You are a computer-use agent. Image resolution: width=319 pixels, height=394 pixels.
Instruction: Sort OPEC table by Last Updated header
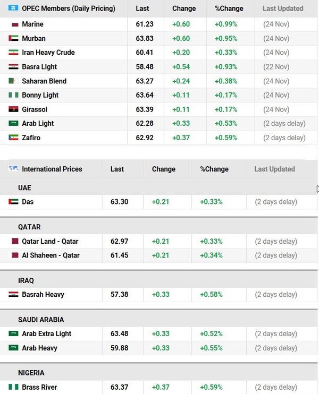tap(283, 8)
